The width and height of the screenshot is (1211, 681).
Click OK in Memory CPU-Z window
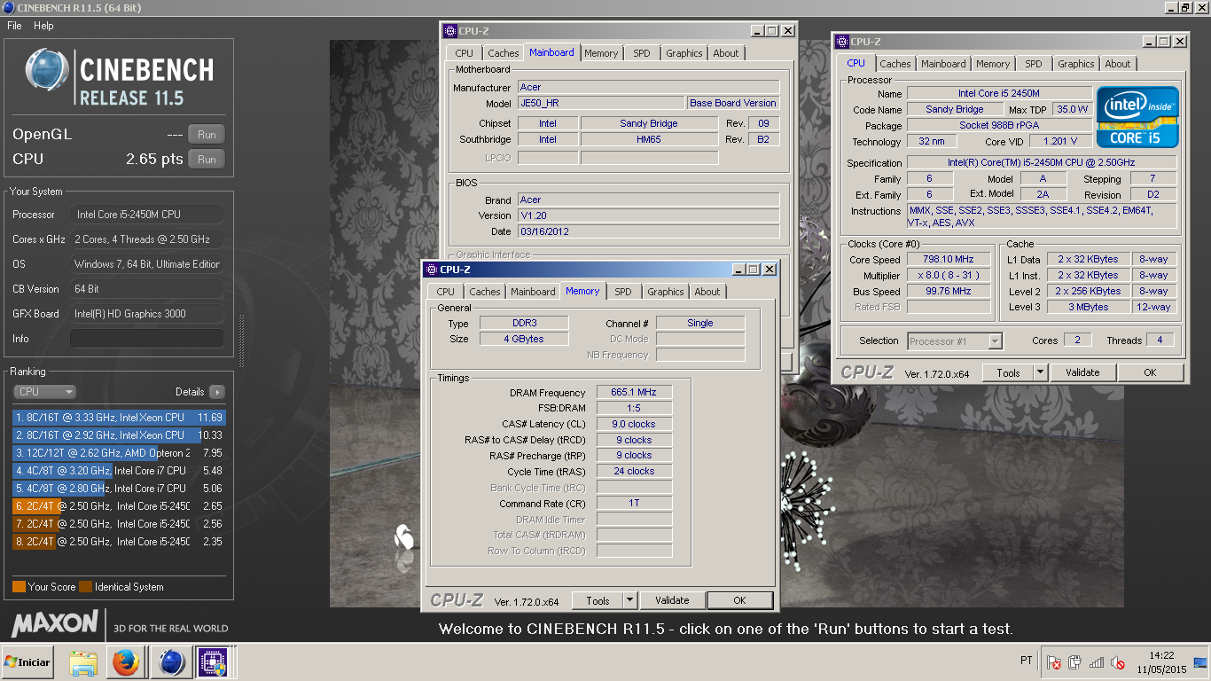(739, 600)
